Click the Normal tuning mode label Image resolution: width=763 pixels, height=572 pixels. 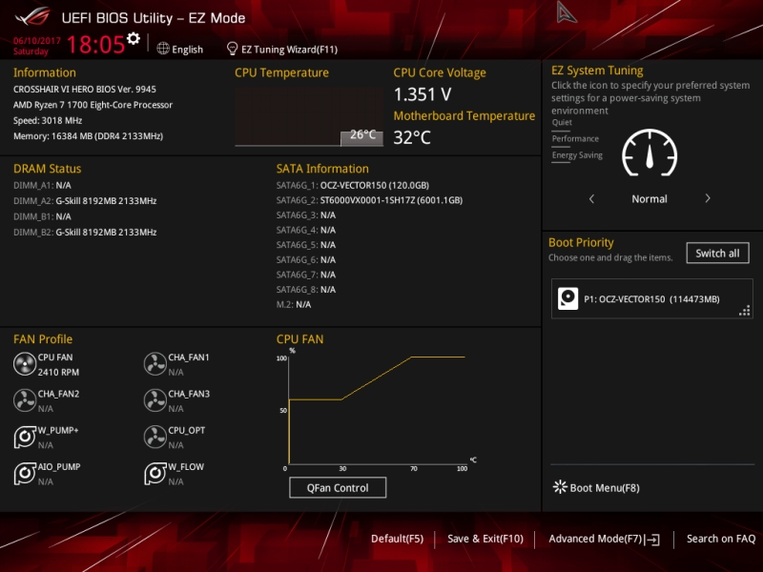650,198
